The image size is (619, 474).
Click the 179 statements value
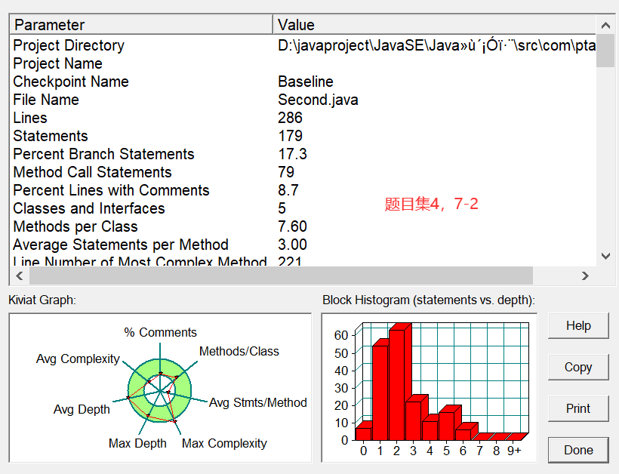pyautogui.click(x=290, y=136)
